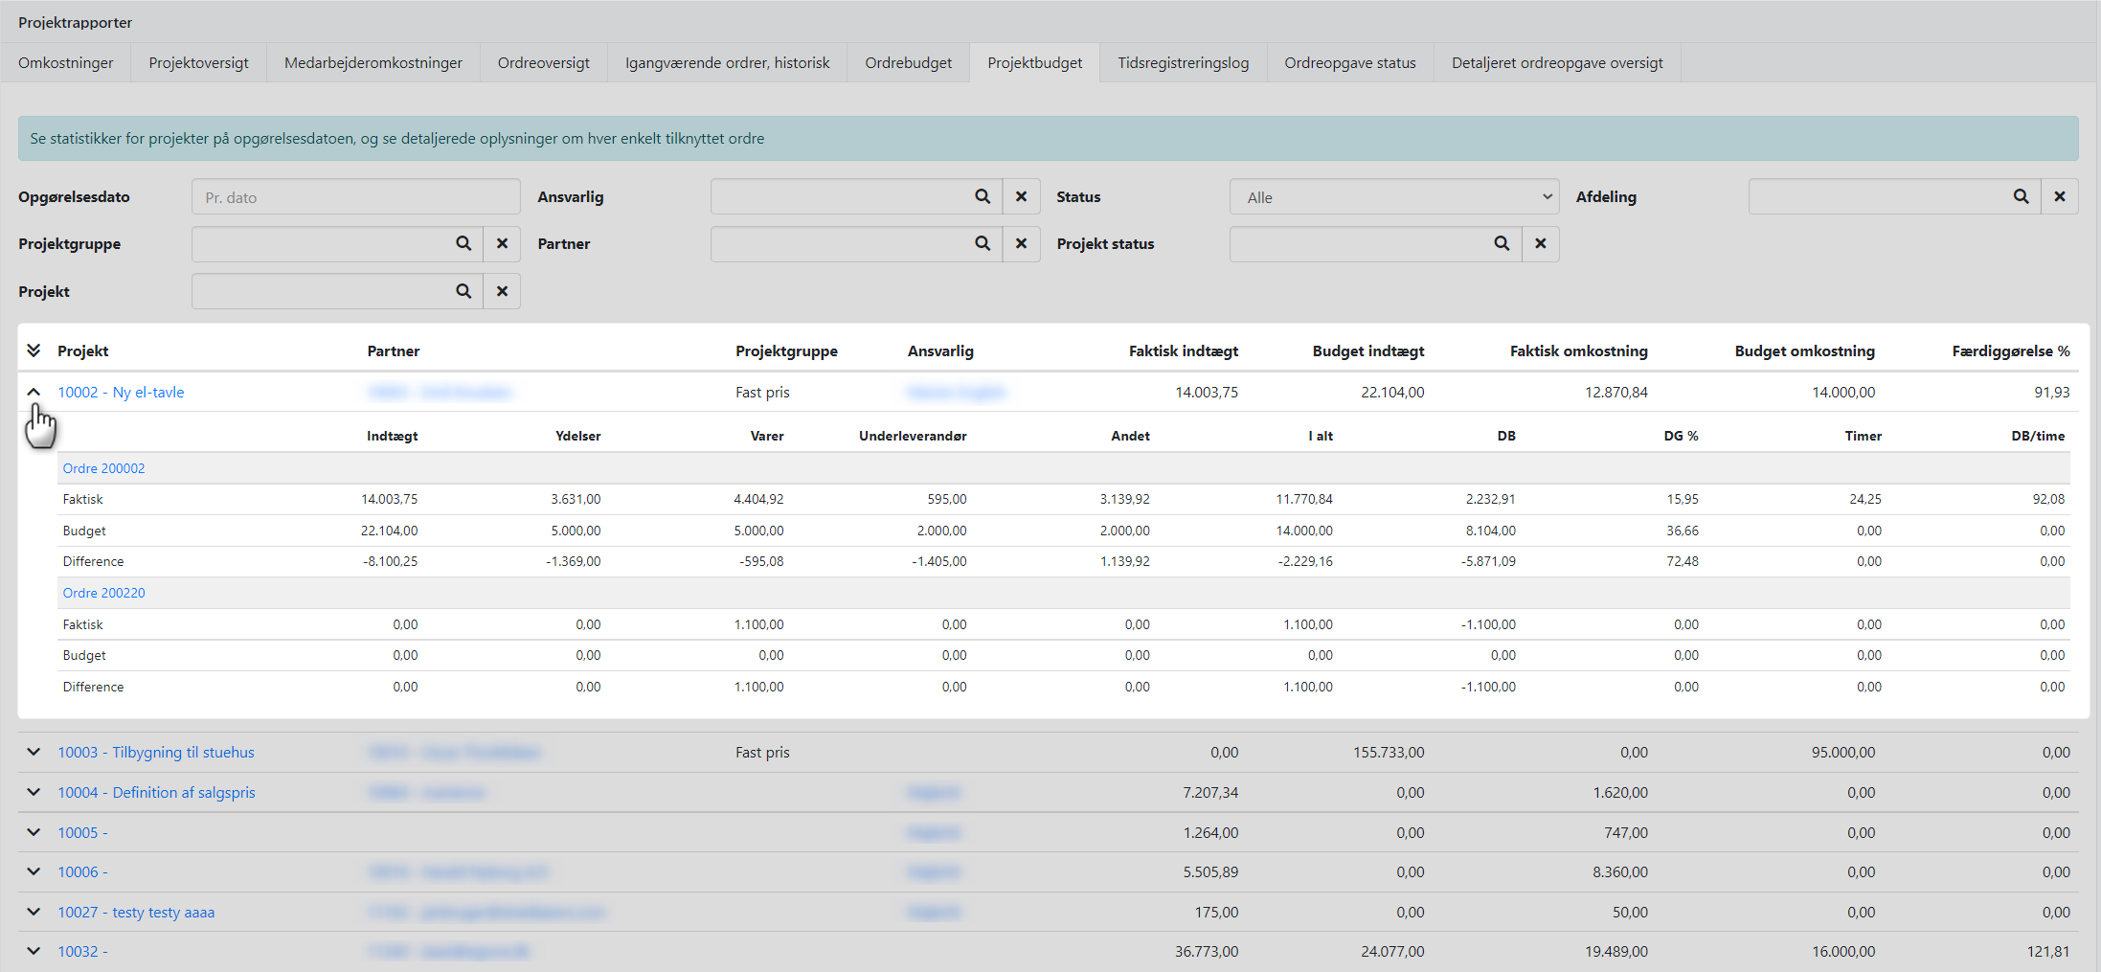This screenshot has height=972, width=2101.
Task: Open project link 10006
Action: point(82,871)
